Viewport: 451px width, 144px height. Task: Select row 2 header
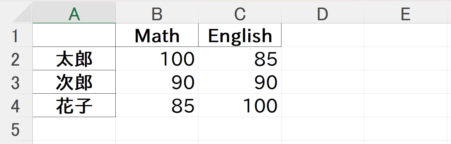pyautogui.click(x=16, y=59)
